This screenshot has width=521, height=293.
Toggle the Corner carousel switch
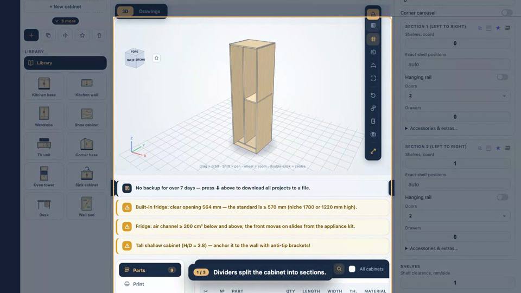click(x=507, y=12)
